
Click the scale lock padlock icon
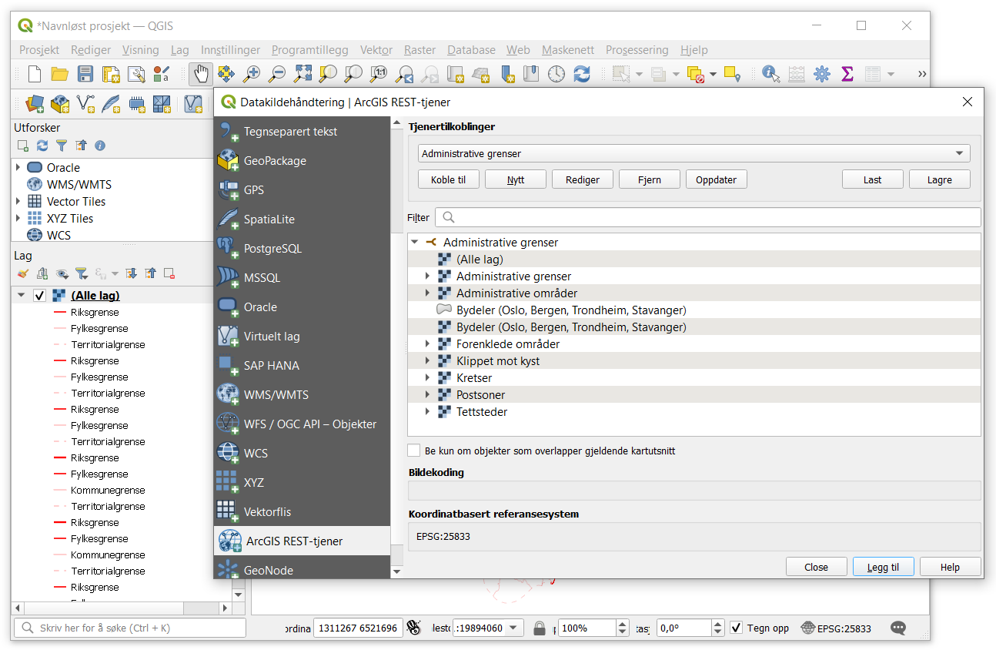[540, 628]
